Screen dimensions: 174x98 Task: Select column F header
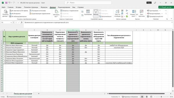pos(73,30)
